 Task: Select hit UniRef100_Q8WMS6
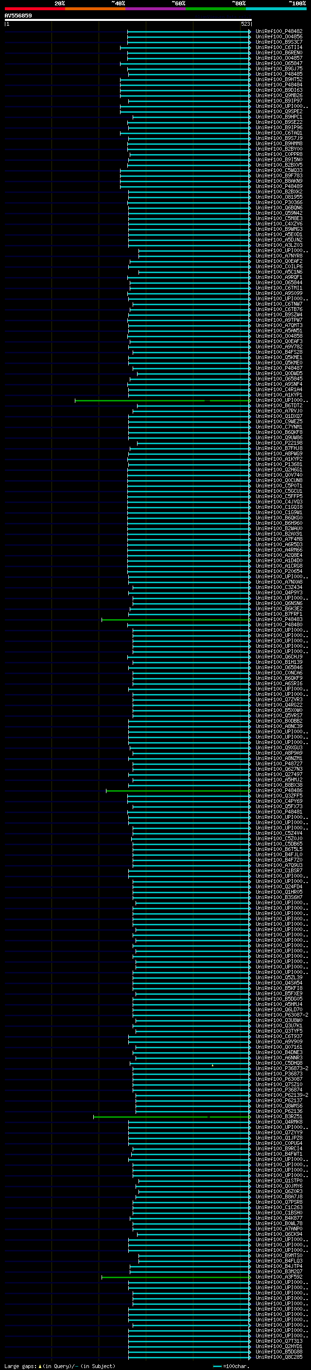click(x=278, y=1106)
